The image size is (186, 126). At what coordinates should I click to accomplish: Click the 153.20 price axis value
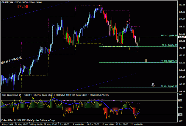click(182, 55)
